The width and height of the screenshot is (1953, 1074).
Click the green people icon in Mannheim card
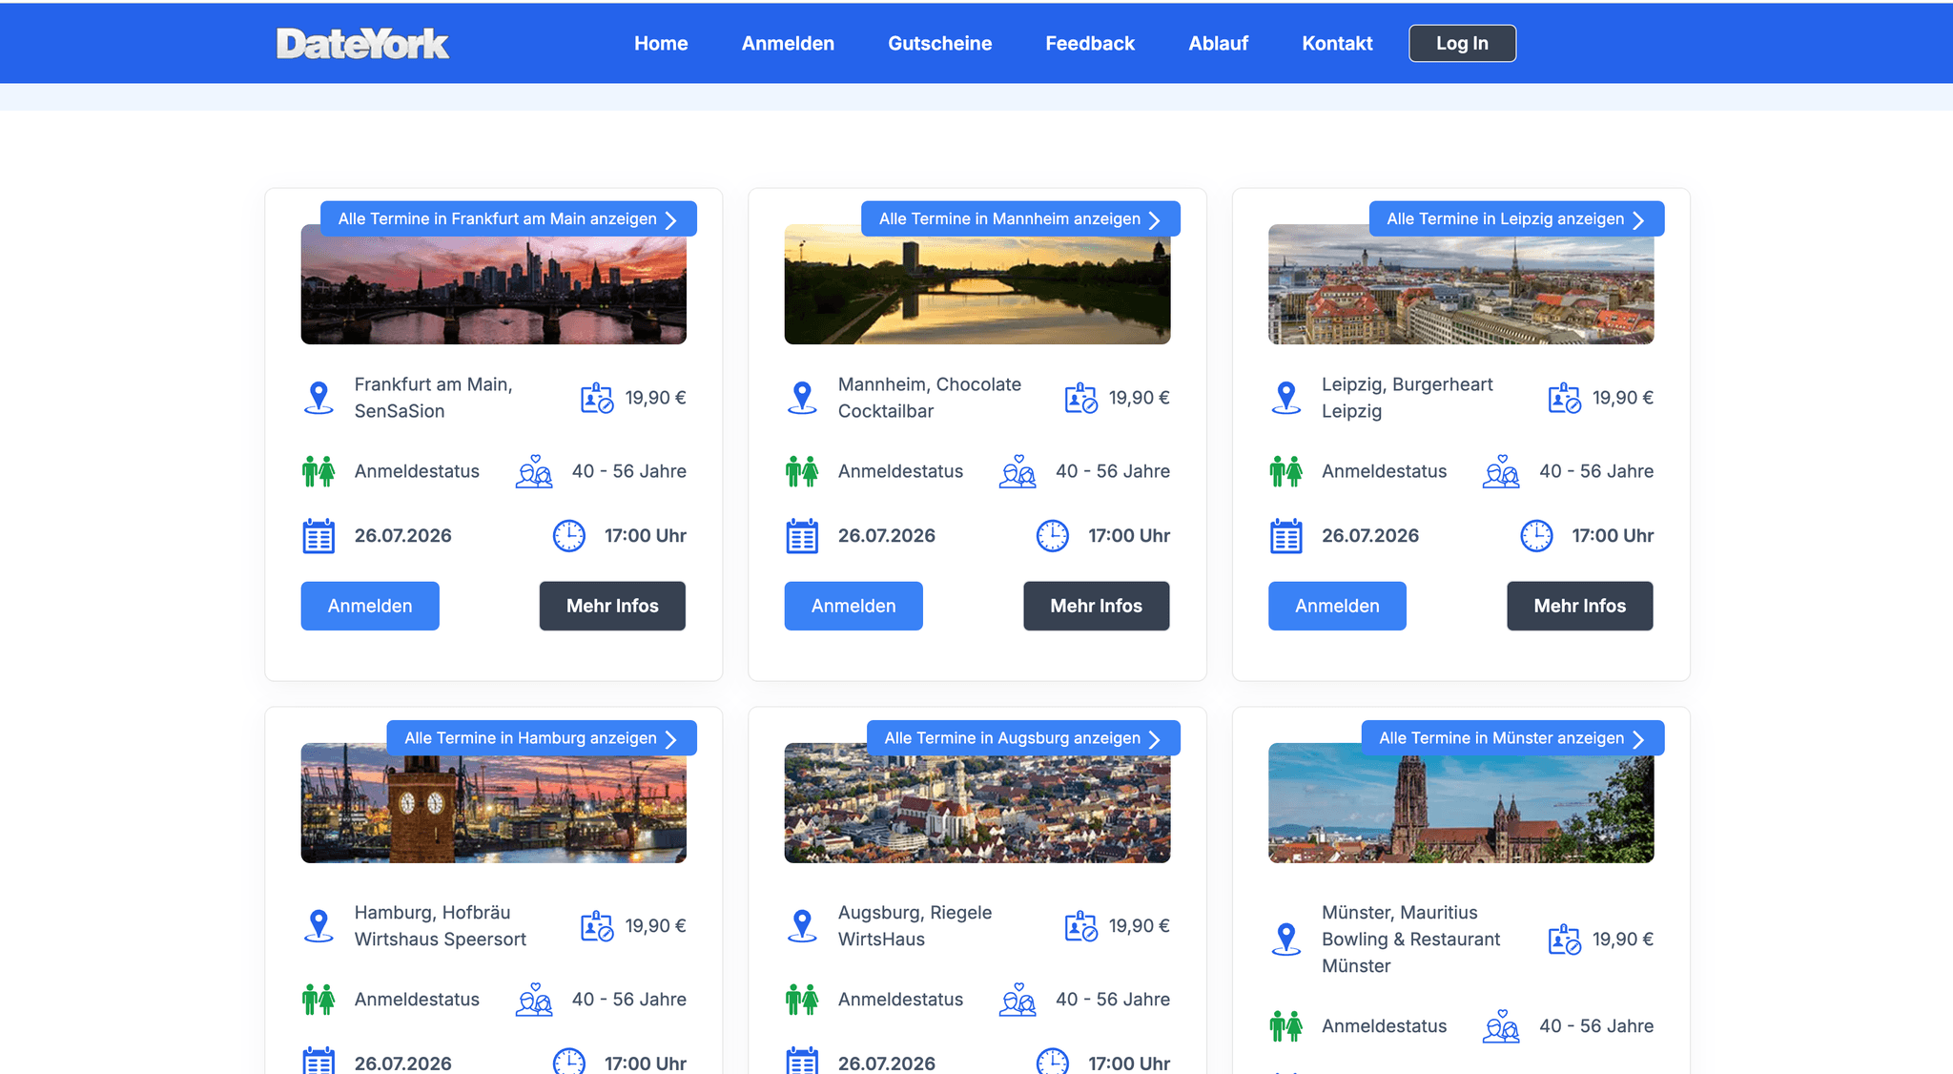click(x=802, y=471)
